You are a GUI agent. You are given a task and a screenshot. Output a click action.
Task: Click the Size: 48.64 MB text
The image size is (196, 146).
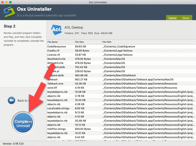pyautogui.click(x=103, y=33)
